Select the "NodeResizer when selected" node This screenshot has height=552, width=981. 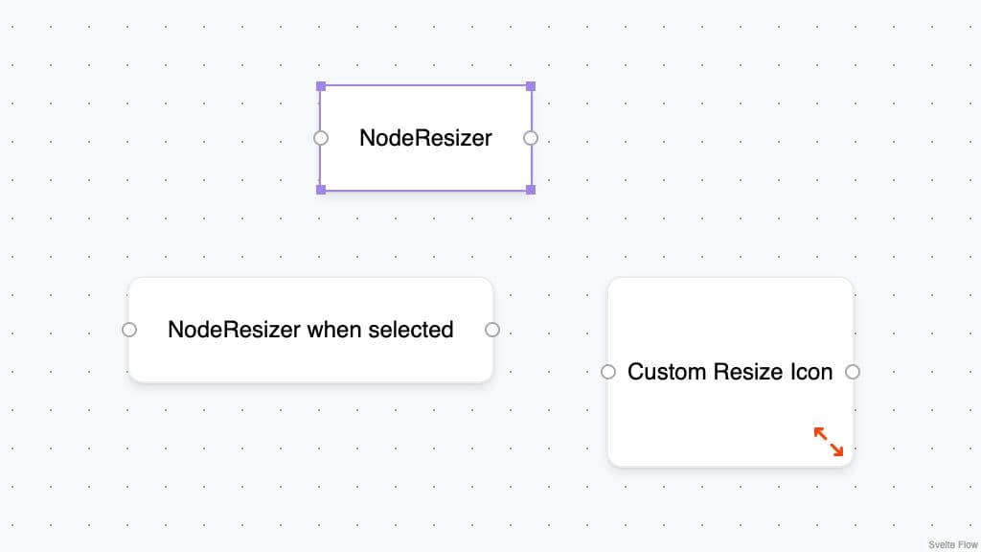(310, 330)
